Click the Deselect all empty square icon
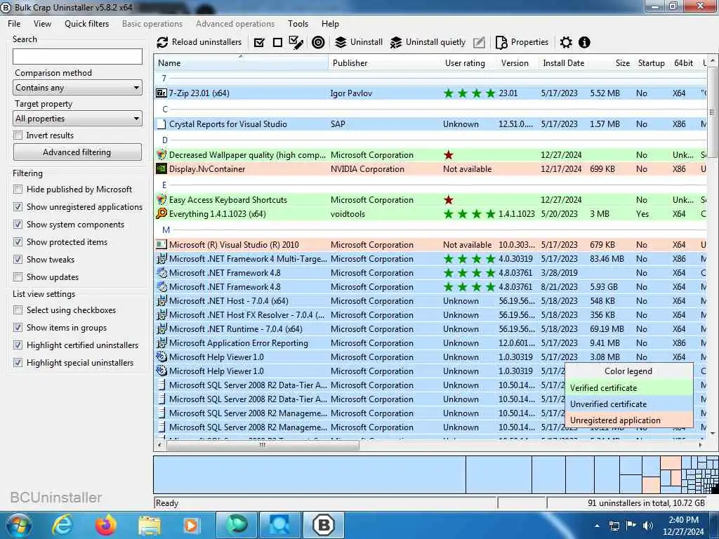Image resolution: width=719 pixels, height=539 pixels. pos(277,43)
